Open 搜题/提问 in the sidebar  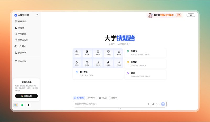click(x=20, y=21)
